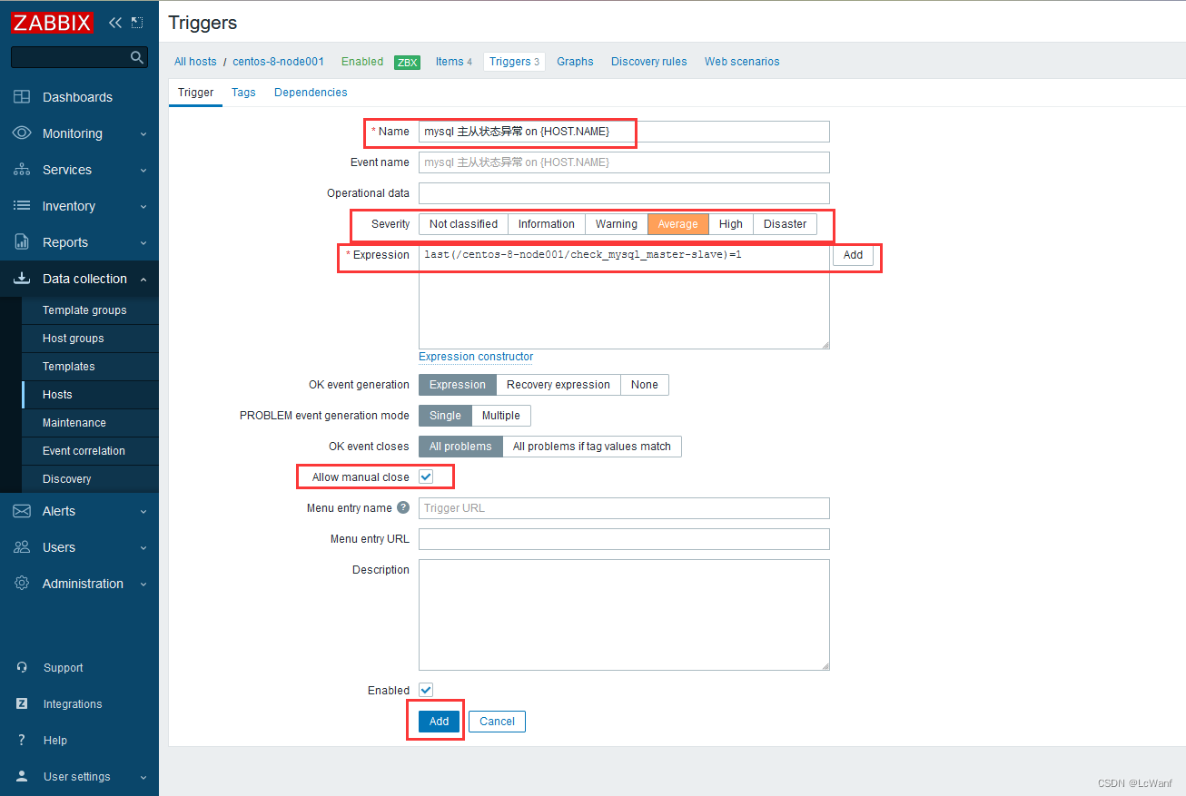Click the green ZBX availability badge
1186x796 pixels.
click(x=407, y=63)
